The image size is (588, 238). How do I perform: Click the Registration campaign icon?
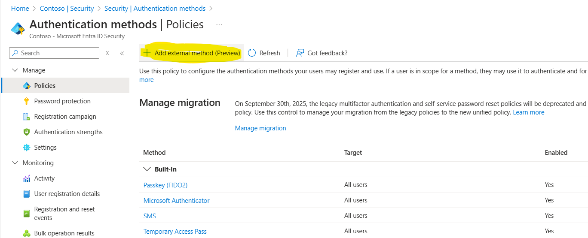(x=27, y=117)
